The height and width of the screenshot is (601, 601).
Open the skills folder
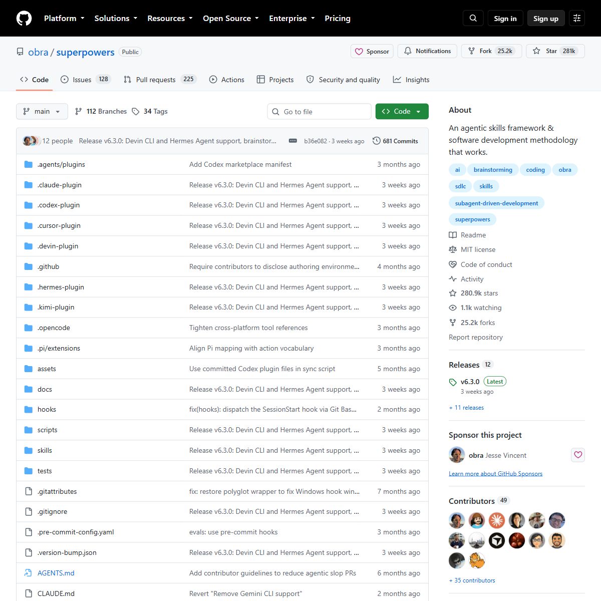[x=45, y=450]
